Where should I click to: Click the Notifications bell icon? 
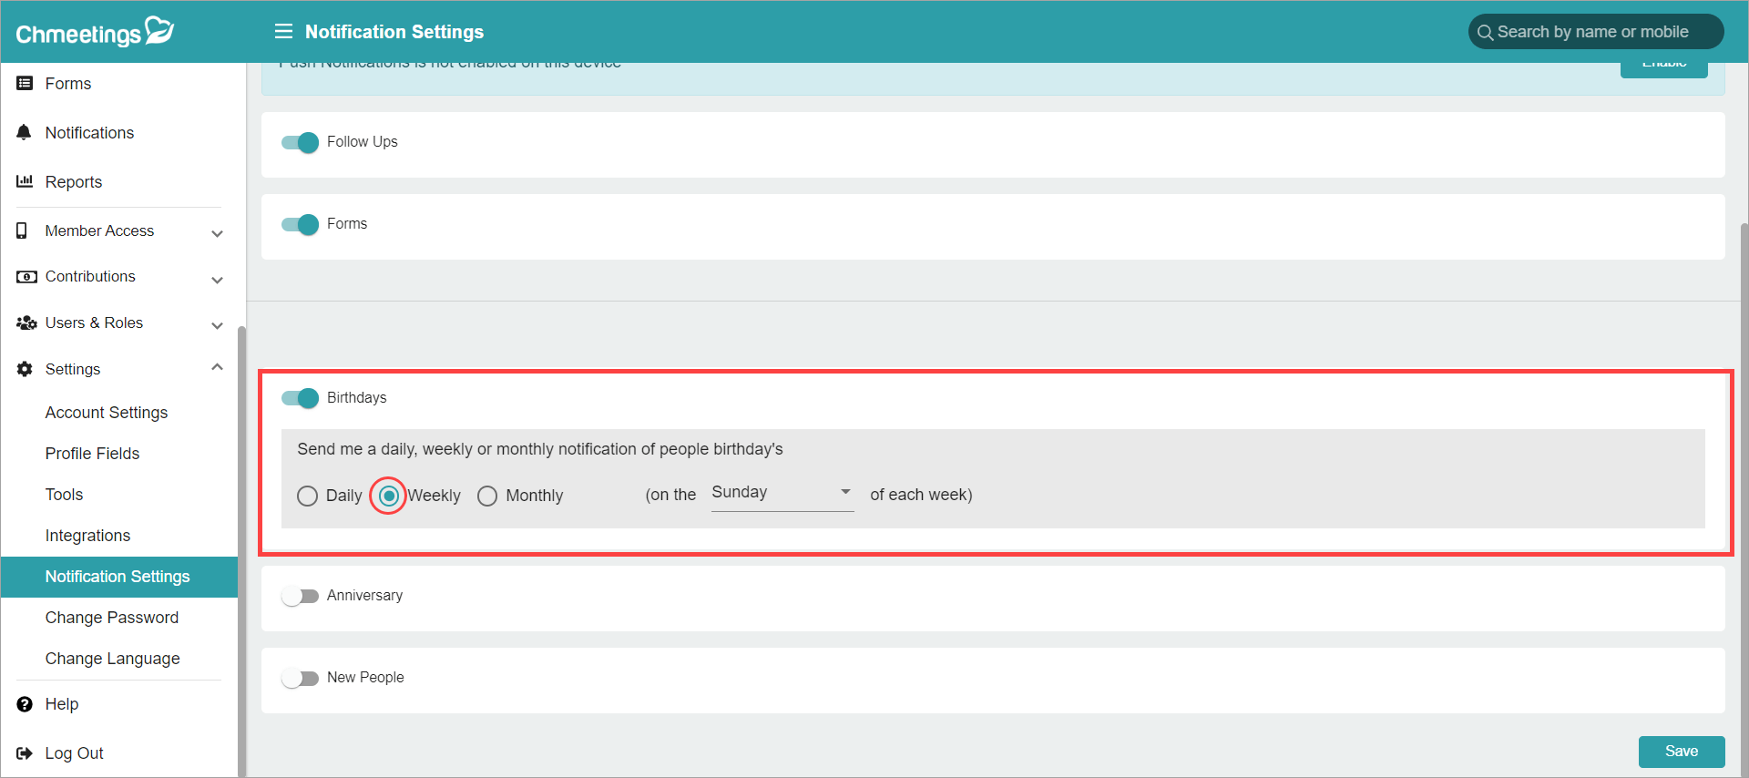pos(25,132)
